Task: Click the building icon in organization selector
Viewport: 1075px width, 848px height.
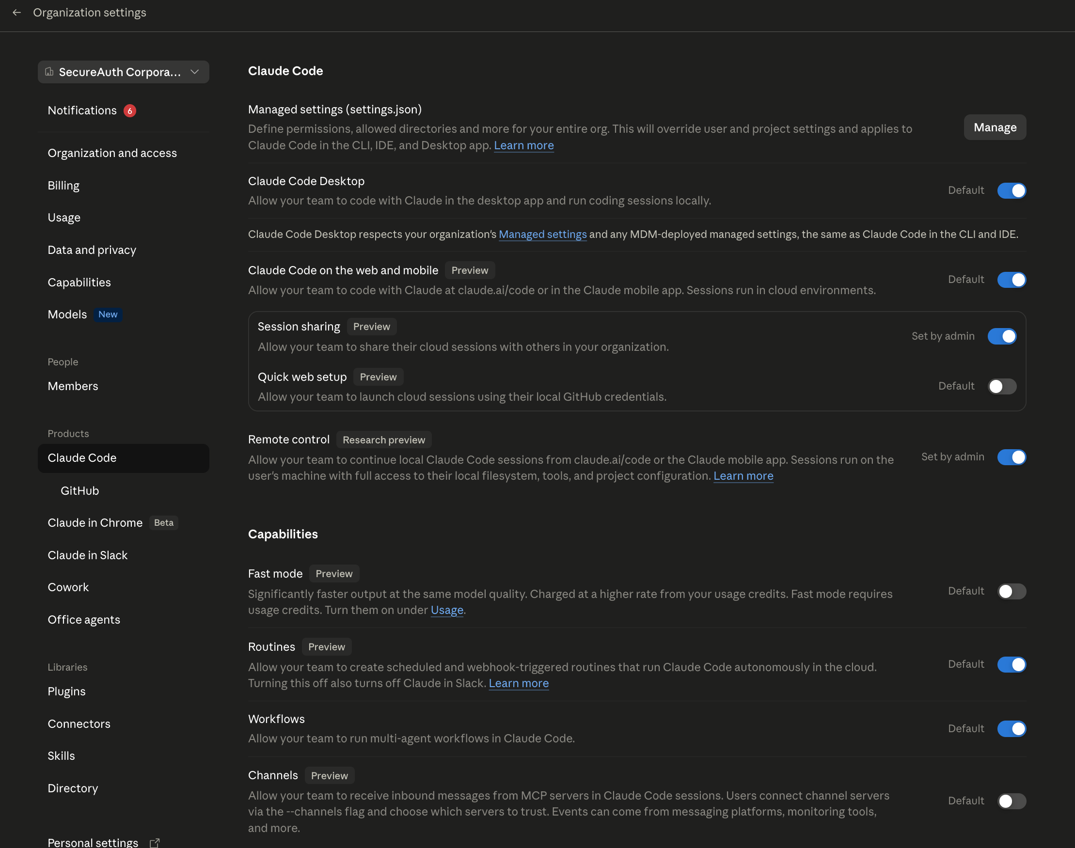Action: point(49,72)
